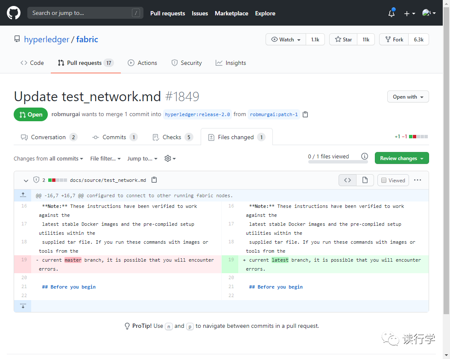Click the slash shortcut key icon in search
Screen dimensions: 450x359
[x=136, y=13]
